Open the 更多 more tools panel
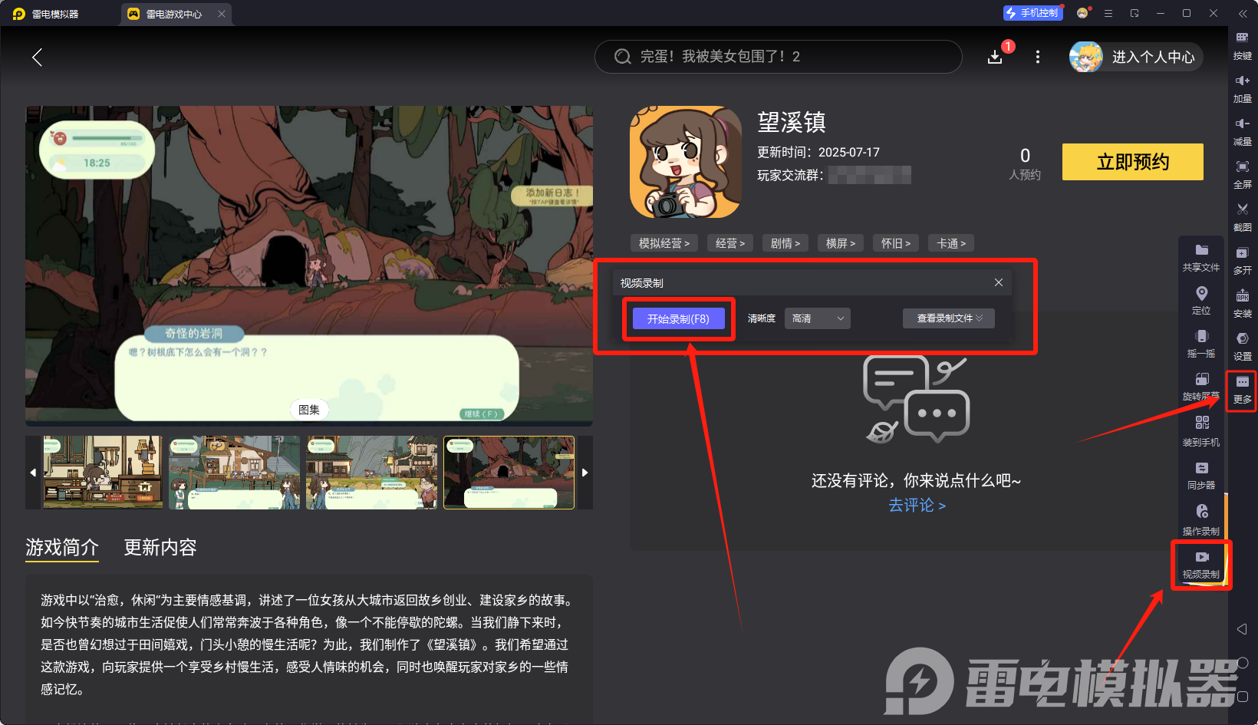 point(1243,390)
